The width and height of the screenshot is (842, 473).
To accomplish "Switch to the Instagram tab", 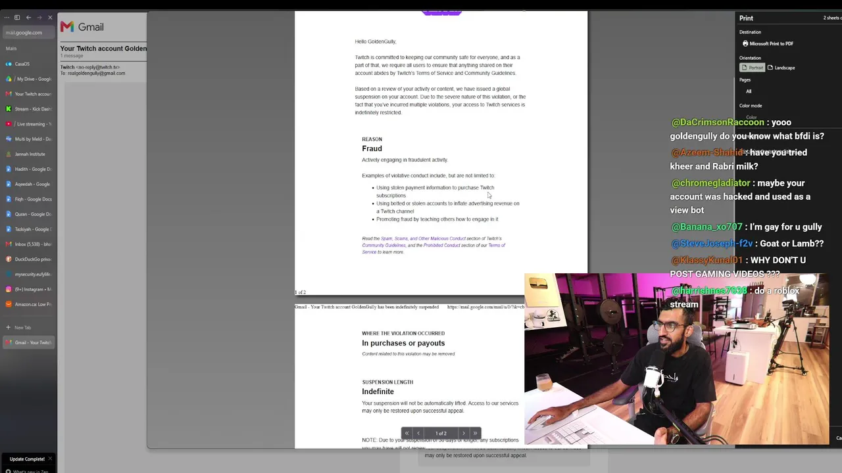I will pyautogui.click(x=28, y=289).
